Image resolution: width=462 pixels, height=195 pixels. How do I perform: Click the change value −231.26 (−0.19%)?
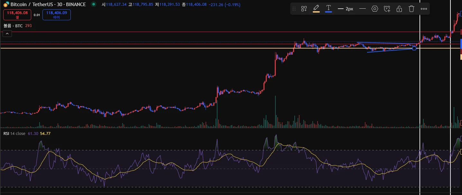[224, 5]
